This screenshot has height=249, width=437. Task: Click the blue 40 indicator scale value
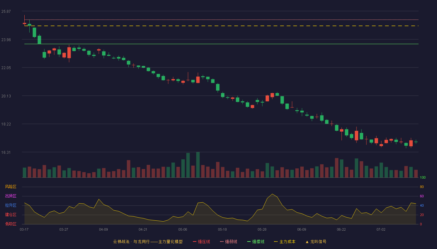point(422,205)
